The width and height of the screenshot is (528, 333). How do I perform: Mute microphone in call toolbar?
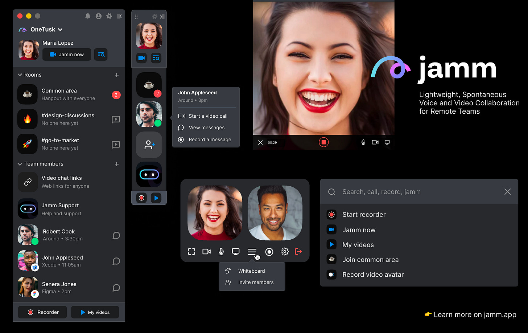(x=221, y=252)
